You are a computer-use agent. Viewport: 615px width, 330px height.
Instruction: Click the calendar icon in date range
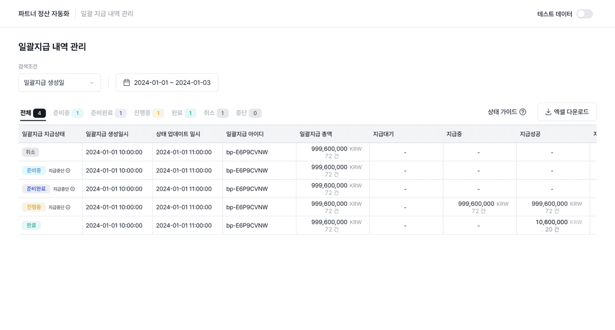click(127, 82)
